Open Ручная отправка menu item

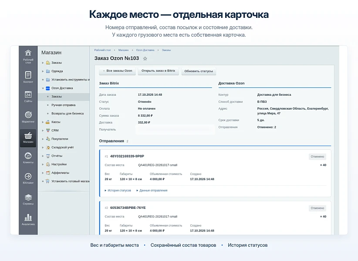click(x=64, y=105)
